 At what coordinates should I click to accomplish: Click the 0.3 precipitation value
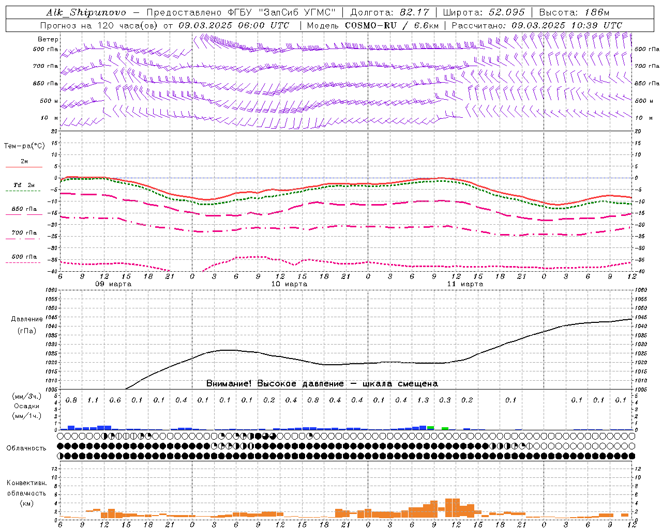445,400
